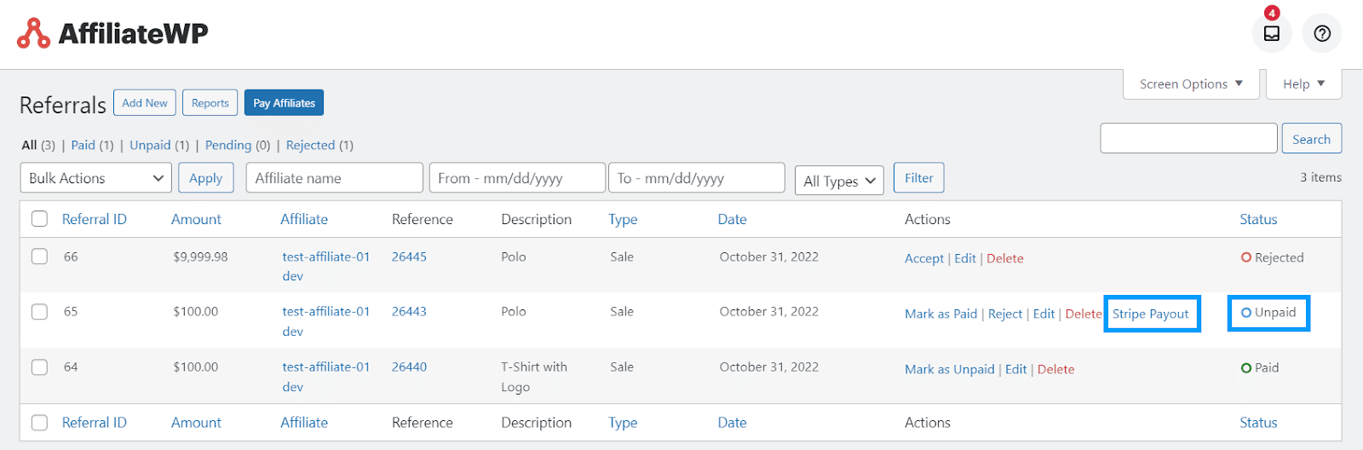Sort the table by Amount column

pyautogui.click(x=196, y=219)
